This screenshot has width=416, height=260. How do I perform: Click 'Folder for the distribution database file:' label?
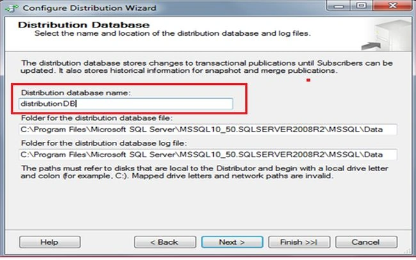pos(97,118)
